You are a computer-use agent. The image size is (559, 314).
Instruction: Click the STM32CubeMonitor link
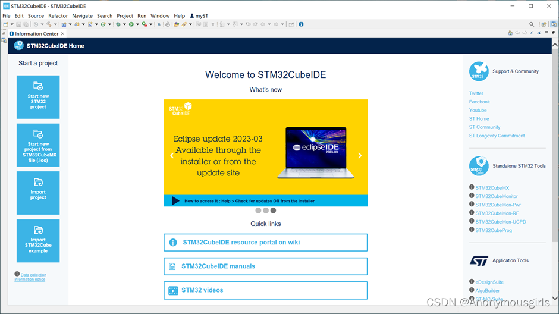496,196
